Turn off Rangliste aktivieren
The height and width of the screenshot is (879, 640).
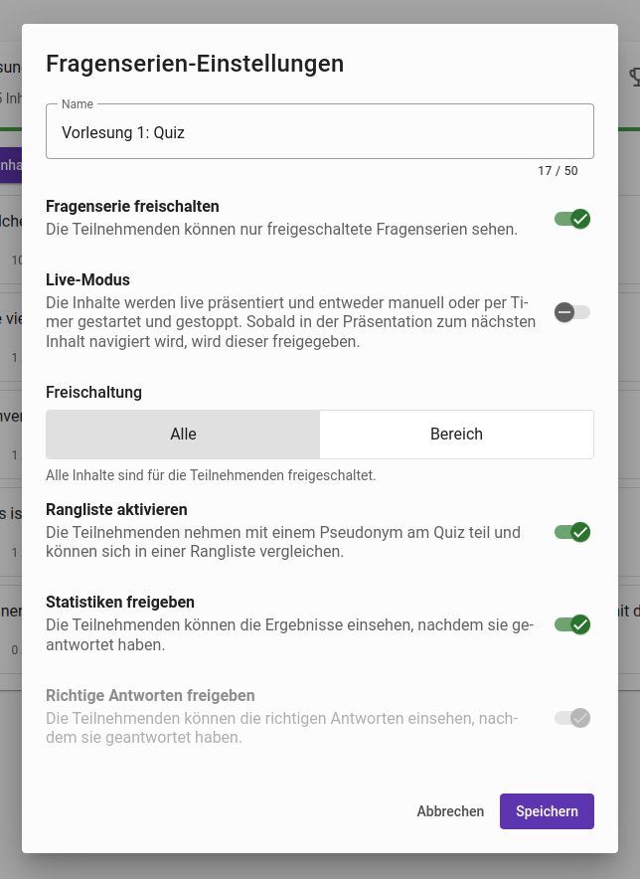[571, 533]
